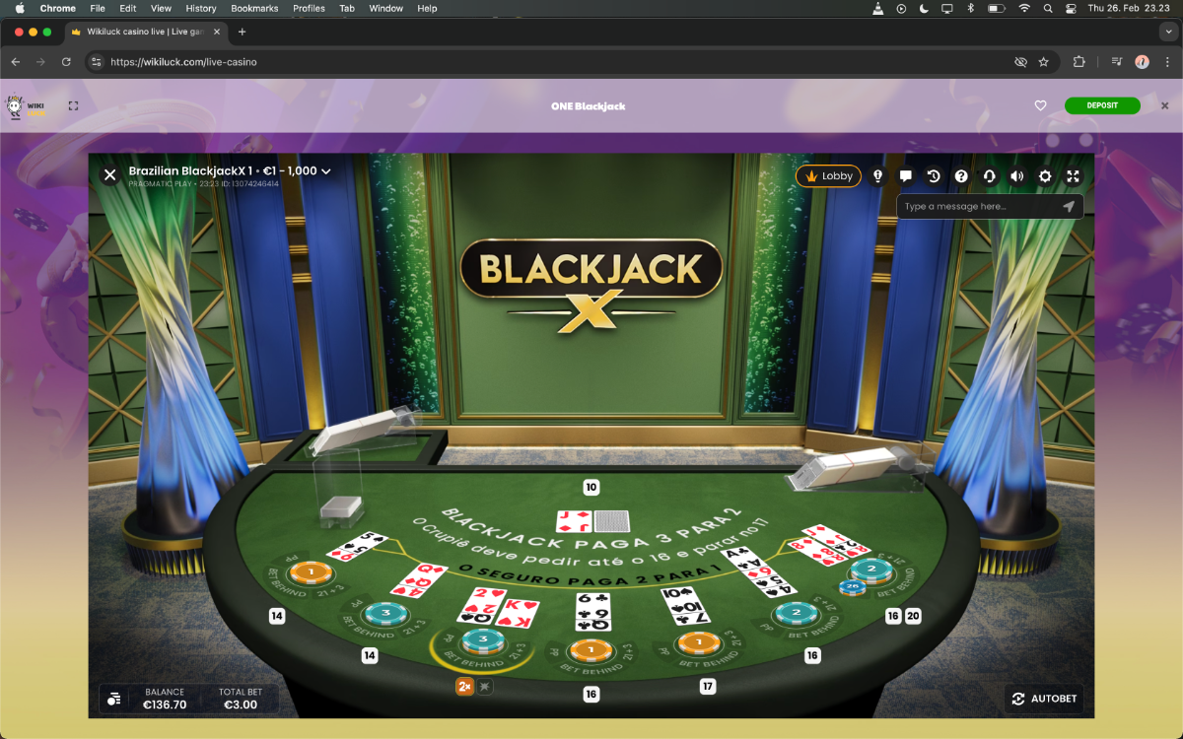1183x739 pixels.
Task: Click the chips stack icon beside Balance
Action: tap(114, 699)
